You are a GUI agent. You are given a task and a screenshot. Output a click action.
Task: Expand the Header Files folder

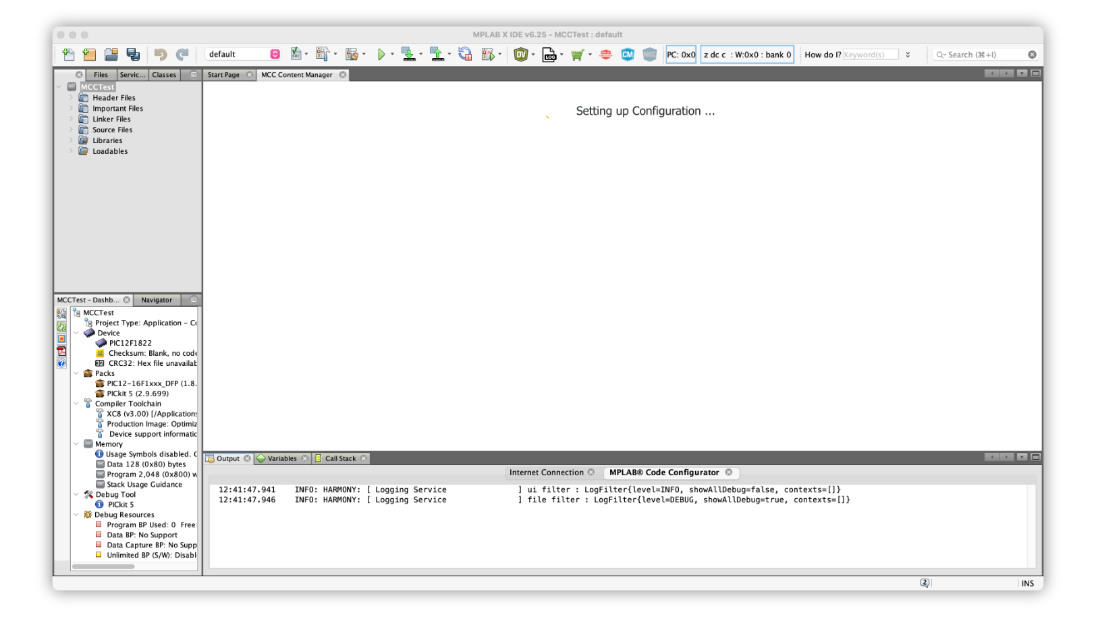71,98
